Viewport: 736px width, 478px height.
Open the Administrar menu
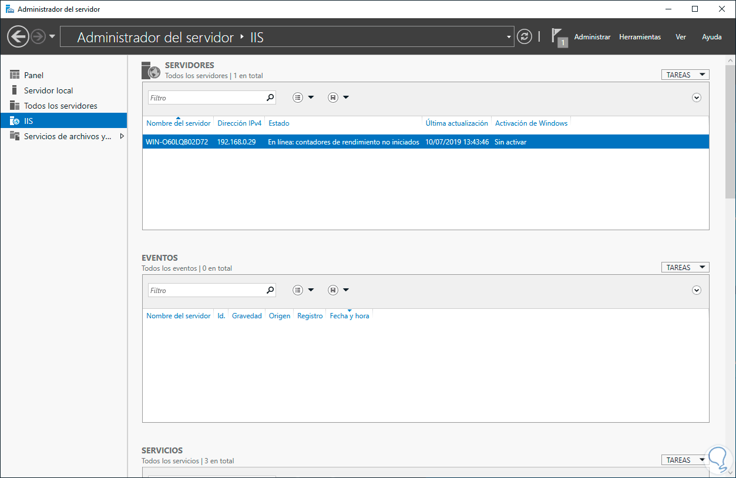592,37
